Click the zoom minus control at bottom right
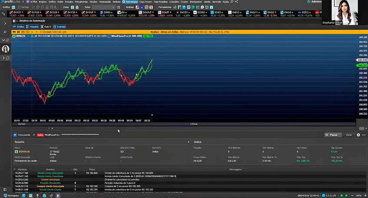The image size is (368, 198). [x=352, y=196]
